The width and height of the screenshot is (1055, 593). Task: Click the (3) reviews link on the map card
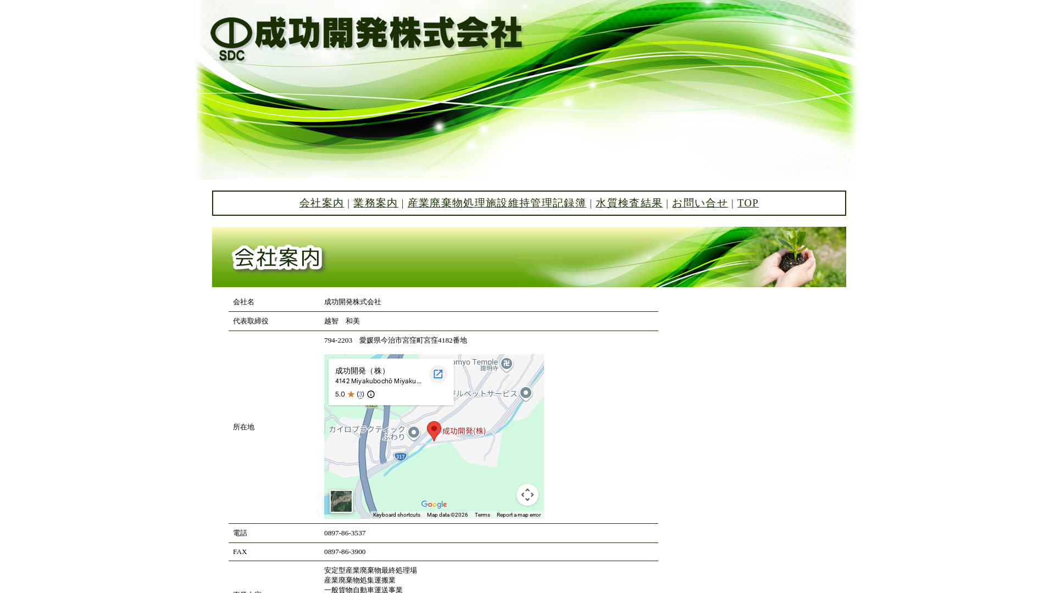(x=360, y=394)
